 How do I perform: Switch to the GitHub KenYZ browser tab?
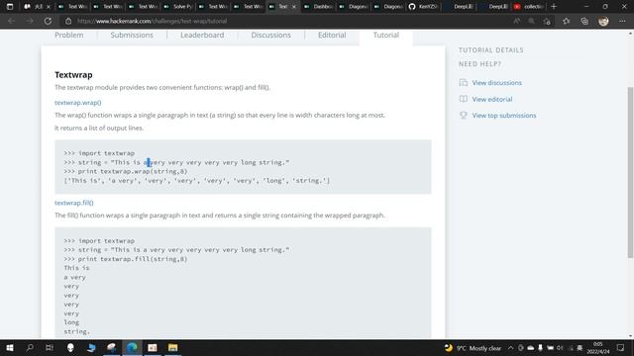[424, 7]
